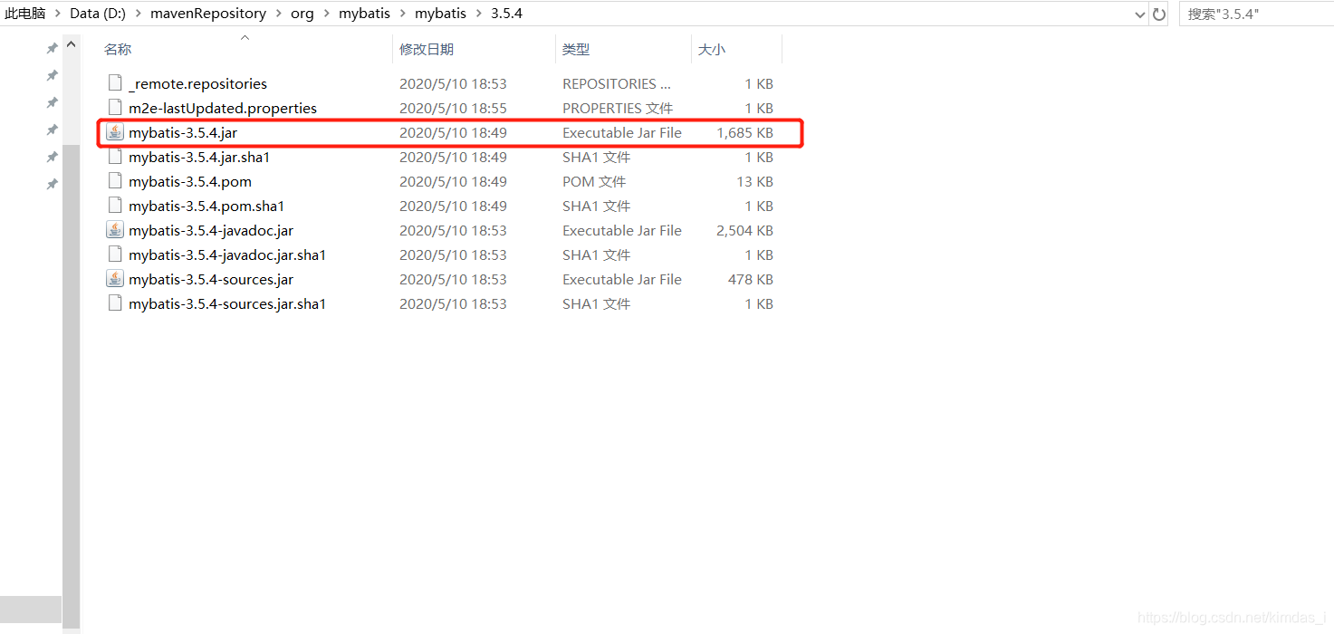Go to 此电脑 in the breadcrumb
Image resolution: width=1334 pixels, height=634 pixels.
(25, 14)
